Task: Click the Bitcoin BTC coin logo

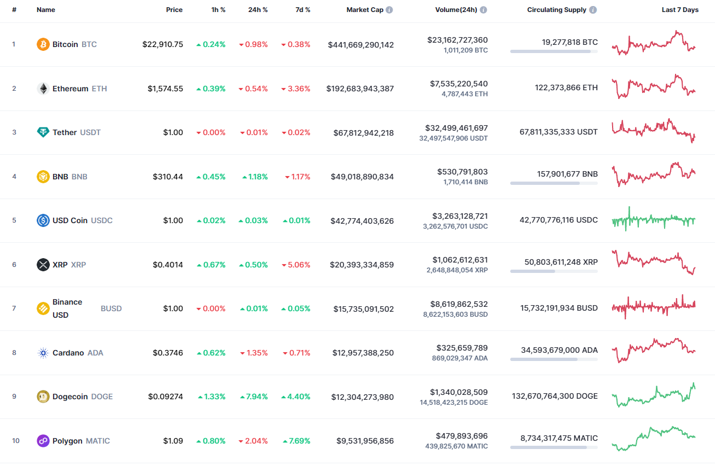Action: (42, 44)
